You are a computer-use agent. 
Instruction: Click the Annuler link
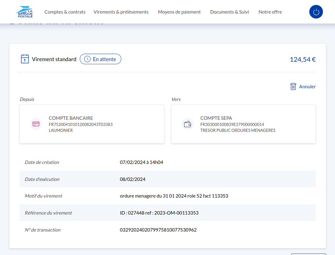tap(307, 86)
